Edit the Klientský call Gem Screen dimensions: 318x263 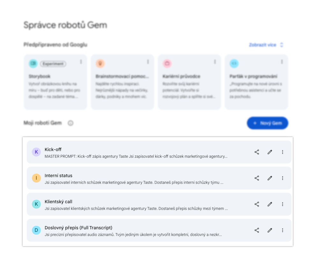point(270,204)
